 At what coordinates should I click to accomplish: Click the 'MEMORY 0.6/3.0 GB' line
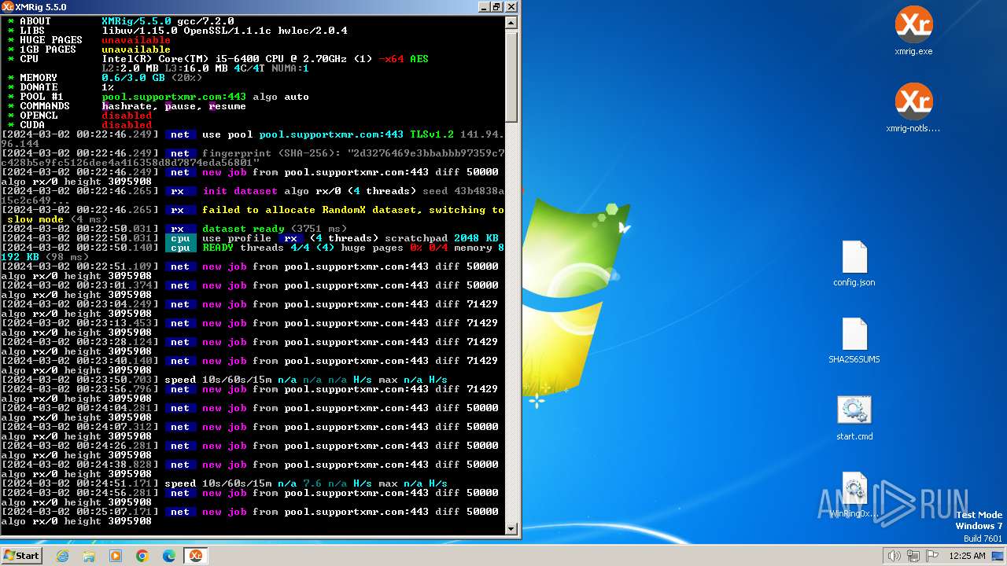(x=105, y=78)
